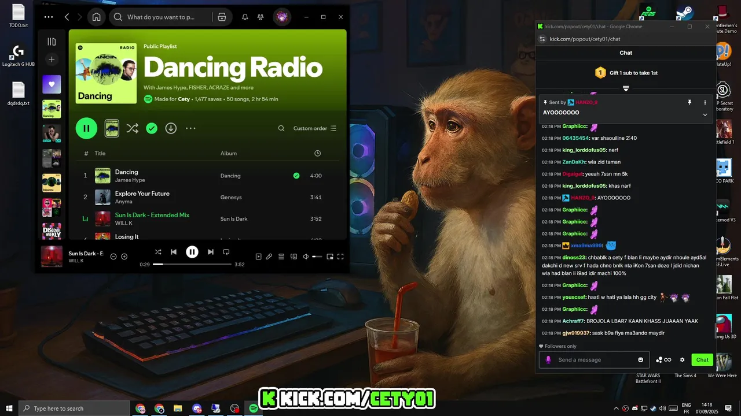The height and width of the screenshot is (416, 741).
Task: Seek on the song progress bar
Action: click(x=192, y=264)
